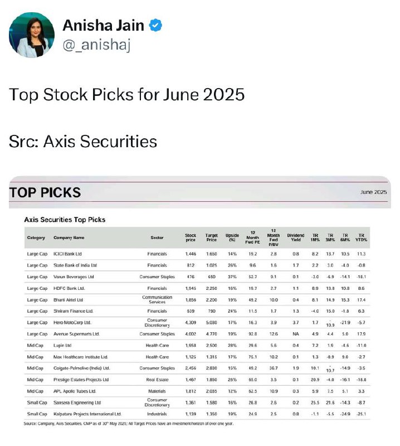
Task: Select the 'Company Name' column header
Action: (x=69, y=237)
